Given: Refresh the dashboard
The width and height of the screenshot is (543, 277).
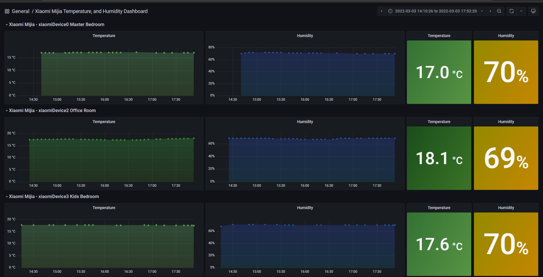Looking at the screenshot, I should pyautogui.click(x=511, y=11).
